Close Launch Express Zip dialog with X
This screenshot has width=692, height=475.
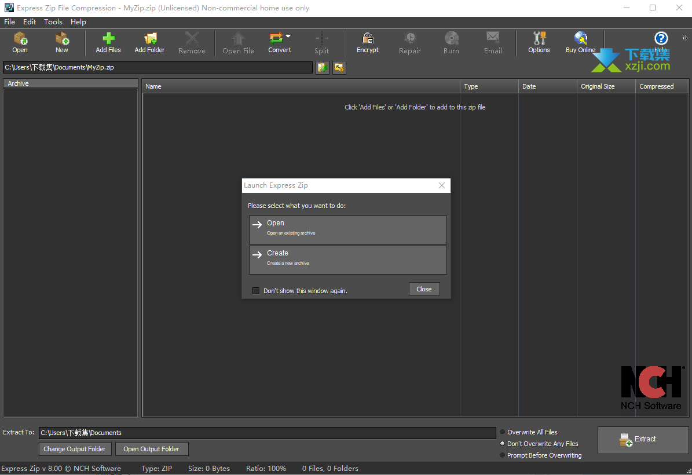click(442, 185)
